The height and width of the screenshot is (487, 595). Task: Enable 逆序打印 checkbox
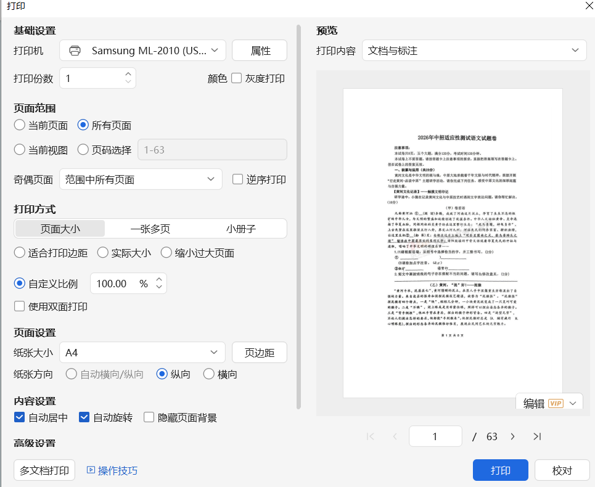click(x=237, y=179)
